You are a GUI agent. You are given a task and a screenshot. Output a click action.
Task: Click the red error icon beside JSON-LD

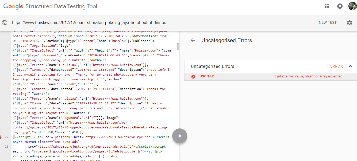coord(193,76)
